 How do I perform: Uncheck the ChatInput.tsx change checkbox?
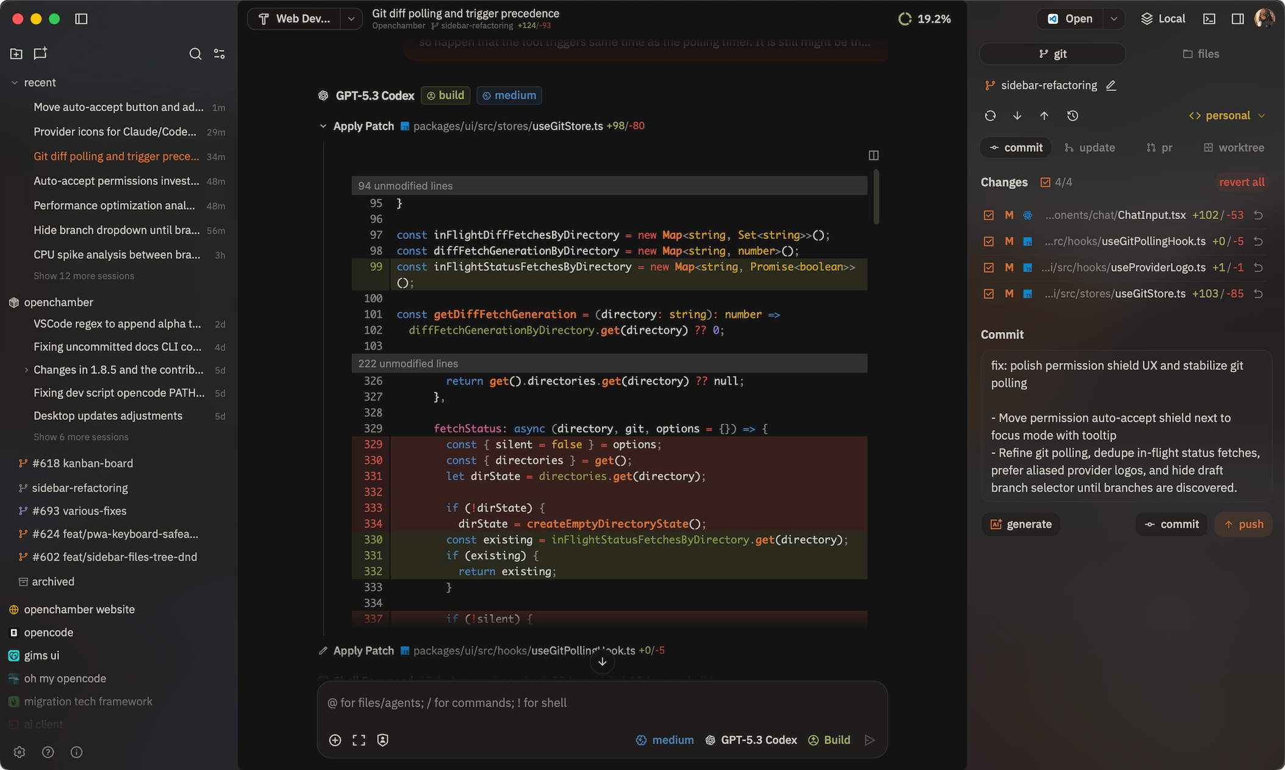coord(989,215)
